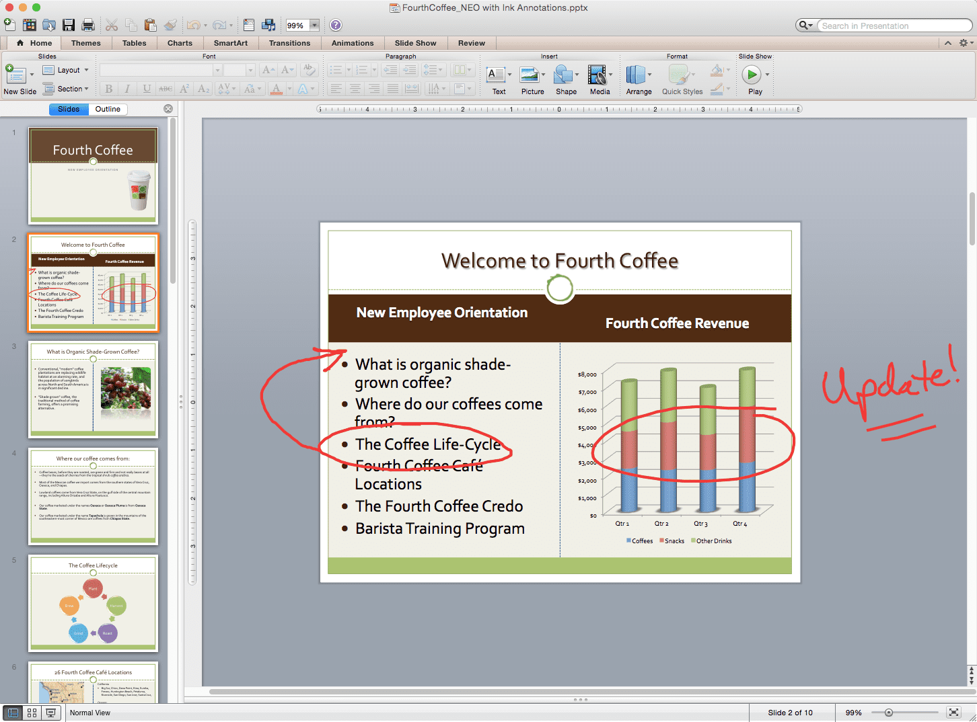Open the zoom percentage dropdown in the toolbar
The height and width of the screenshot is (722, 977).
pos(314,26)
